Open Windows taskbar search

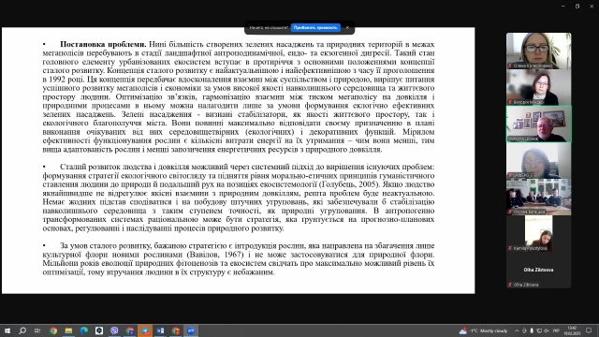point(22,330)
